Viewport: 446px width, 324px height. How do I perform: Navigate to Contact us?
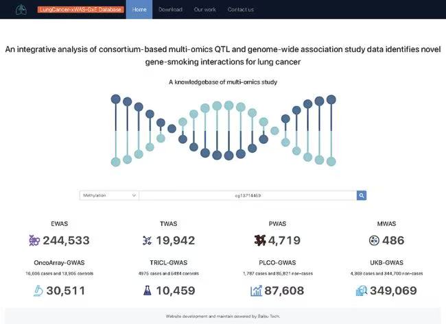240,10
